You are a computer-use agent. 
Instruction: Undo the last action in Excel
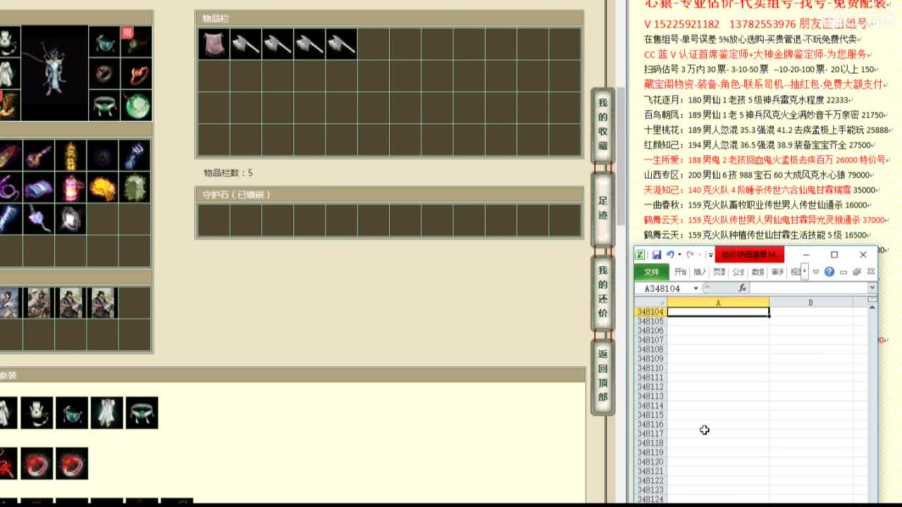tap(670, 255)
